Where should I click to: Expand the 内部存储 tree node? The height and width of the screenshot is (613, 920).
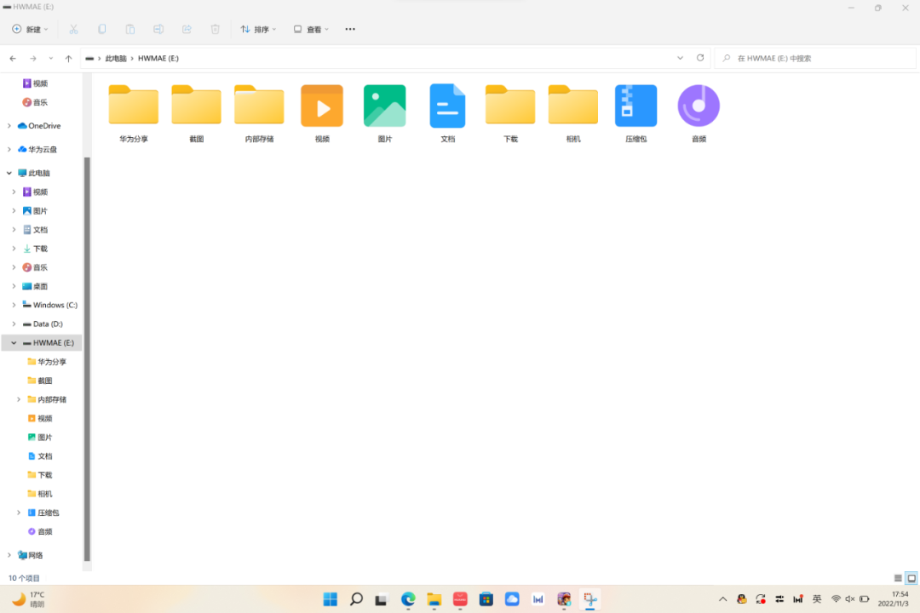point(19,399)
